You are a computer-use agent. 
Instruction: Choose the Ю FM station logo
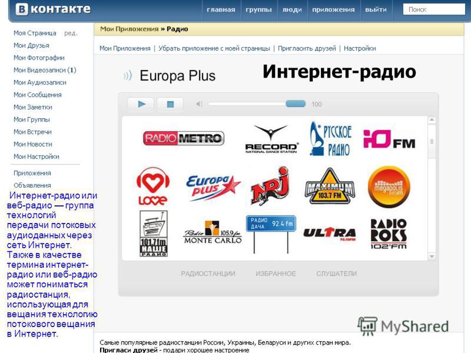[389, 139]
